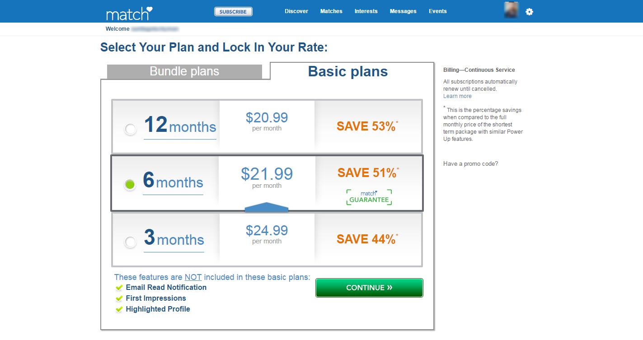Select the 3 months plan radio button

(131, 242)
